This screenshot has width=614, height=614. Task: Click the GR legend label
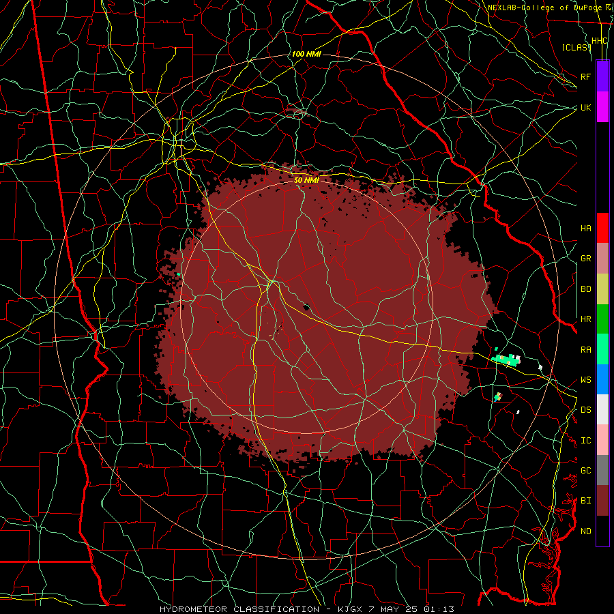coord(585,259)
